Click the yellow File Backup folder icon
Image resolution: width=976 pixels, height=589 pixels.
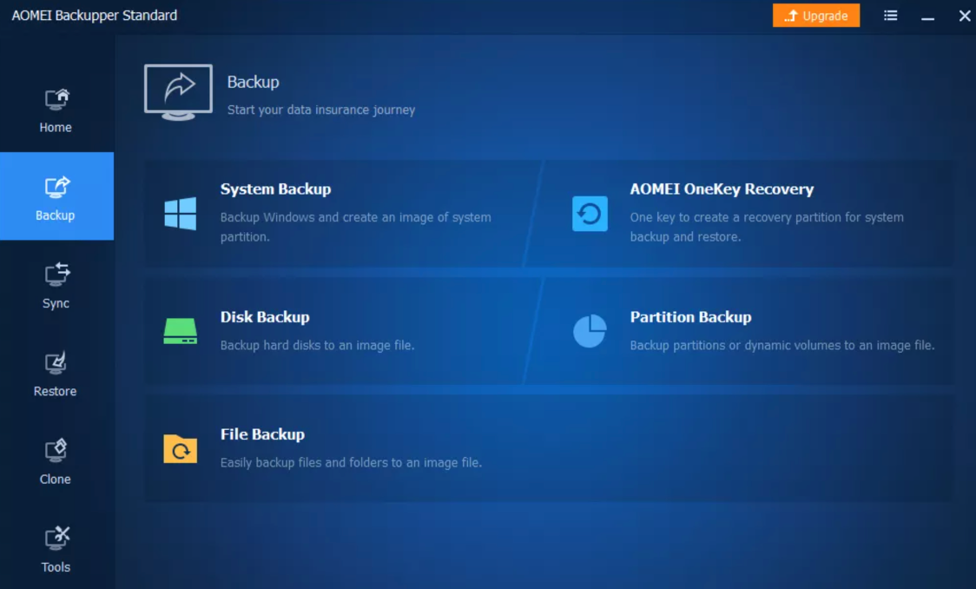pos(181,449)
